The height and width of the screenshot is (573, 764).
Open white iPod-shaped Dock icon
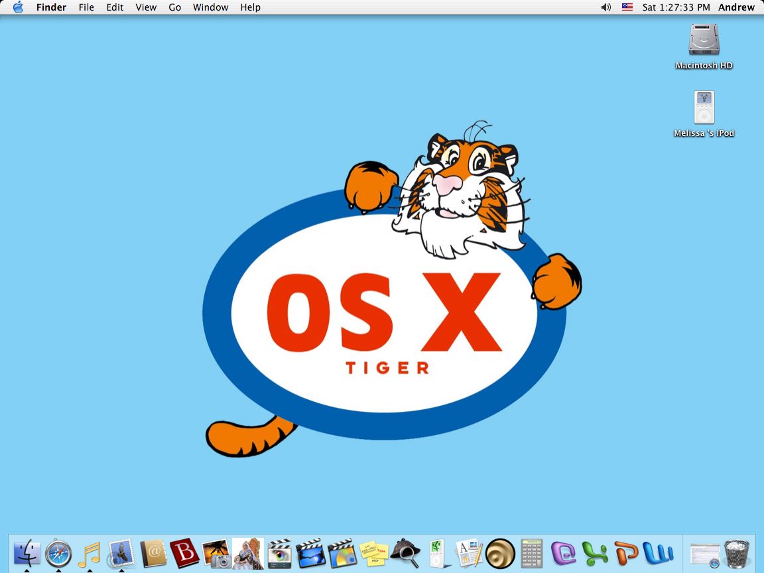438,554
